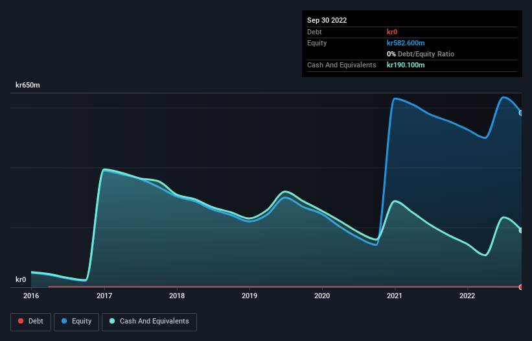Click the Debt row label in tooltip
The height and width of the screenshot is (341, 532).
coord(314,32)
